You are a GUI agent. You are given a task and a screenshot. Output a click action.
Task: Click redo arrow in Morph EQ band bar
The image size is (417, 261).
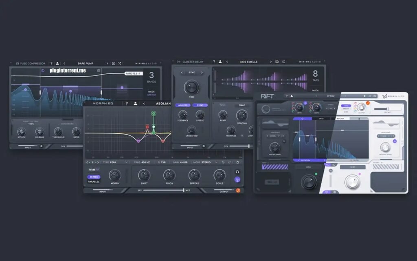[229, 162]
